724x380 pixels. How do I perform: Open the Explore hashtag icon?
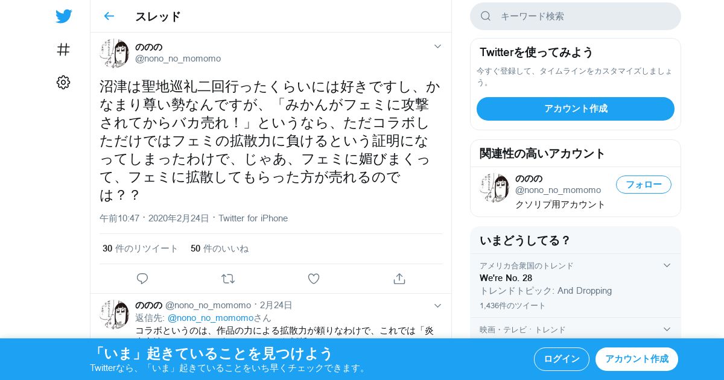(63, 49)
